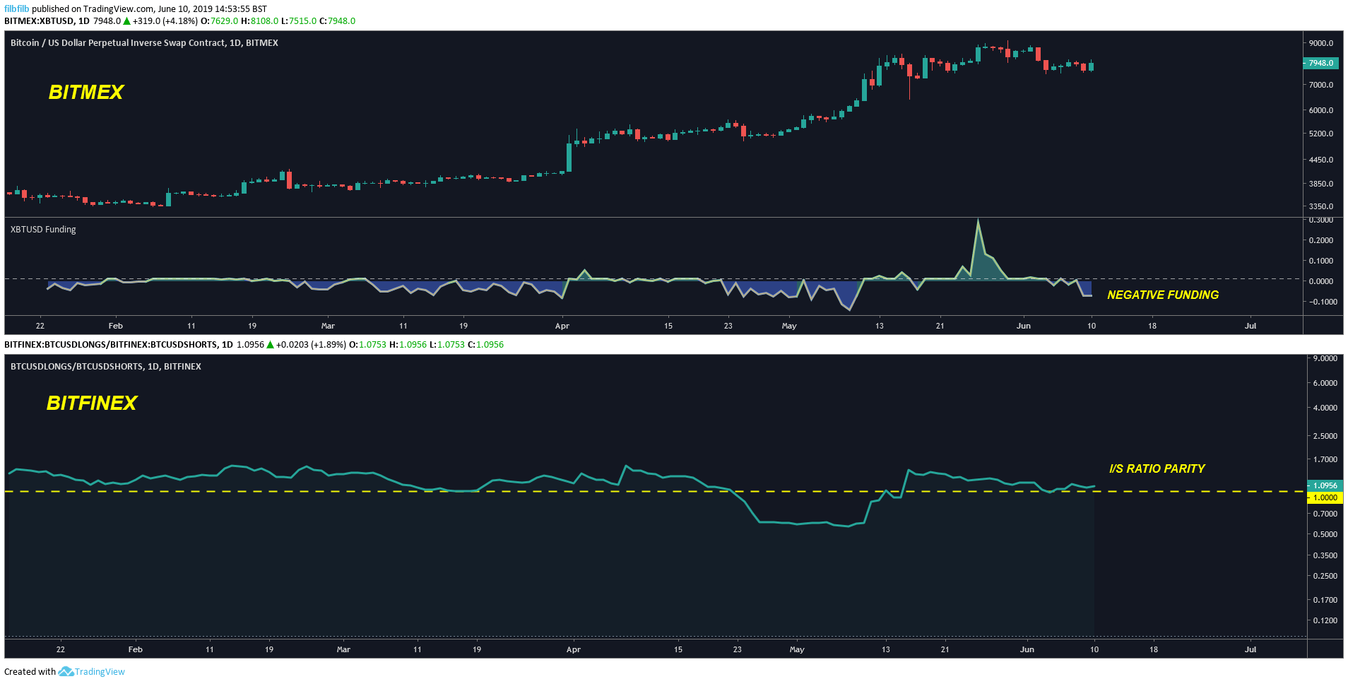Click the 0.0000 label on the funding axis

click(1320, 281)
